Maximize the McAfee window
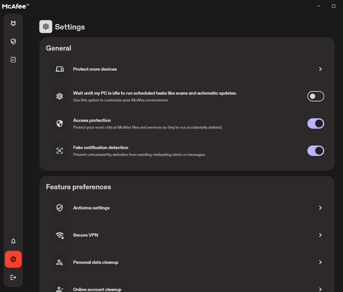 [334, 6]
